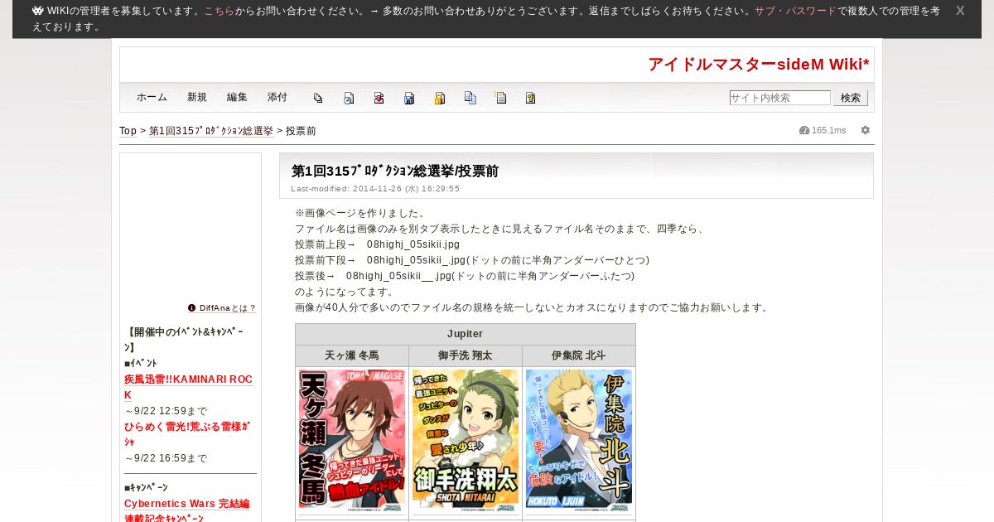The height and width of the screenshot is (522, 994).
Task: Click the Jupiter table header
Action: 466,334
